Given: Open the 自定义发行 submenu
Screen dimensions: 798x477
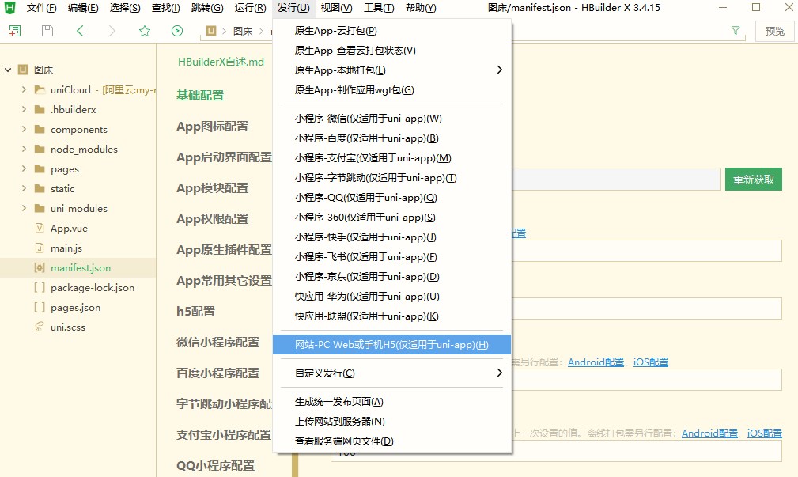Looking at the screenshot, I should (x=391, y=373).
